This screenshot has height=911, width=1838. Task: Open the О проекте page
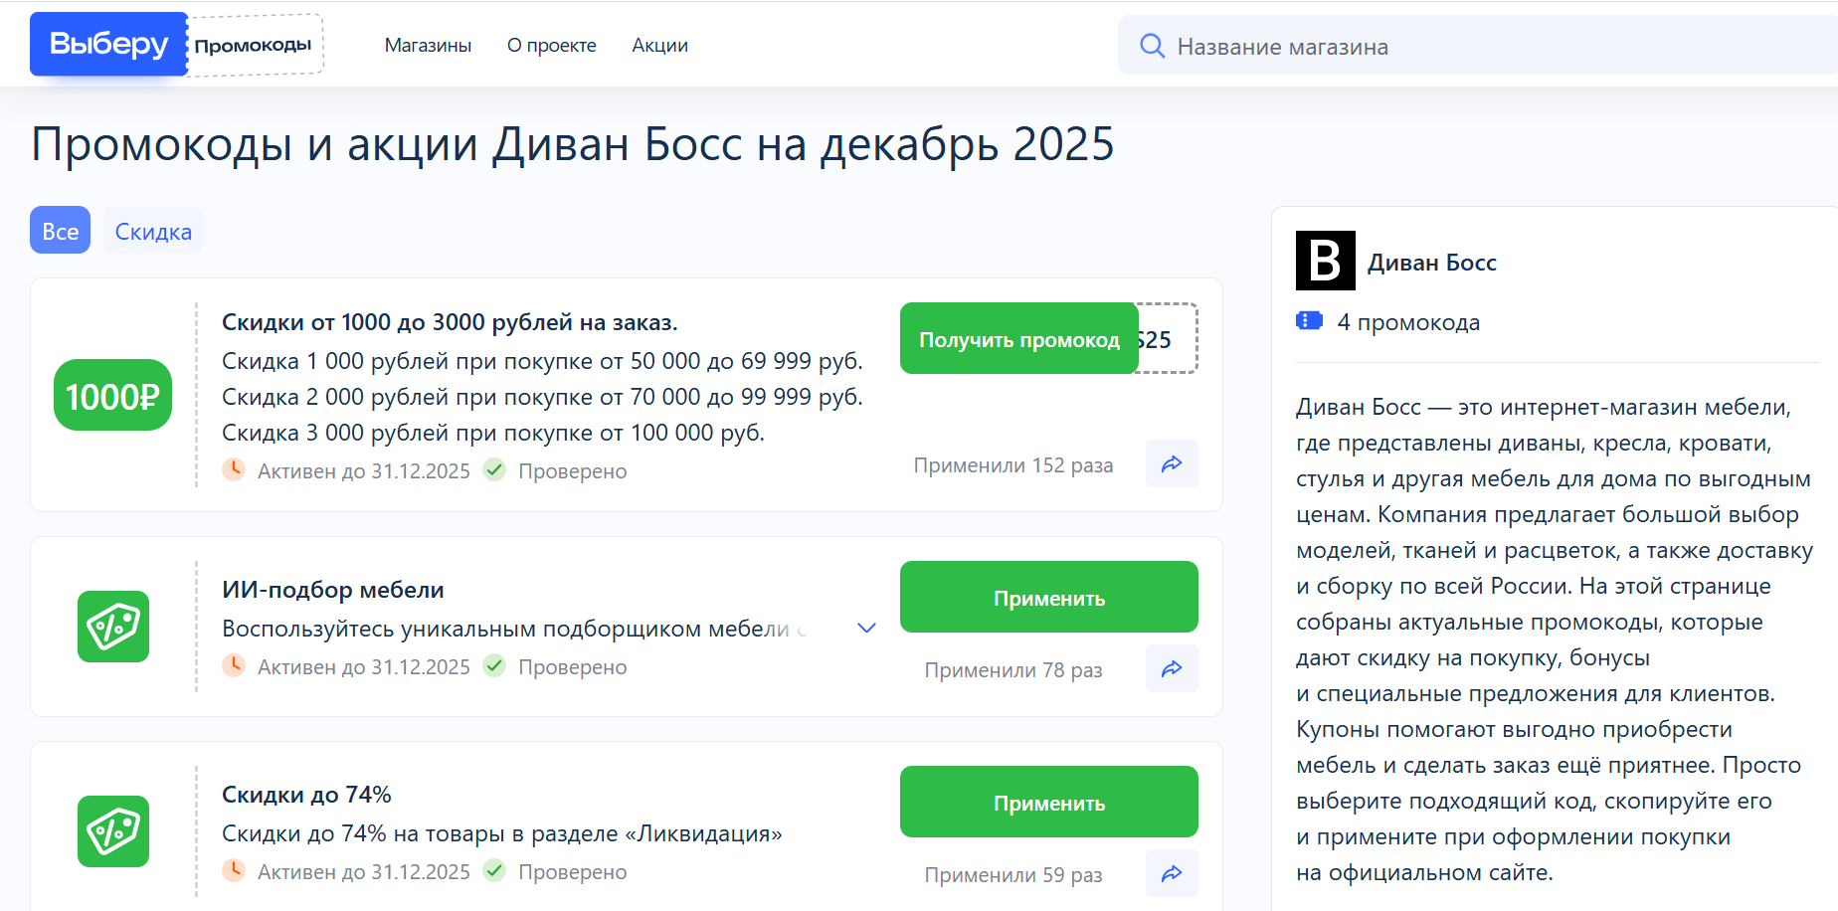click(552, 45)
